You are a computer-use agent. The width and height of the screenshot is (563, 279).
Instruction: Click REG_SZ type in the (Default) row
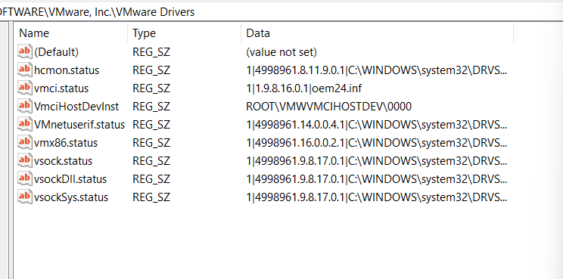[x=151, y=52]
